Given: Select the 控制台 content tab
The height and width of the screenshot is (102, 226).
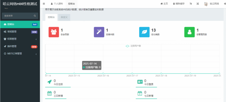Looking at the screenshot, I should pyautogui.click(x=51, y=17).
